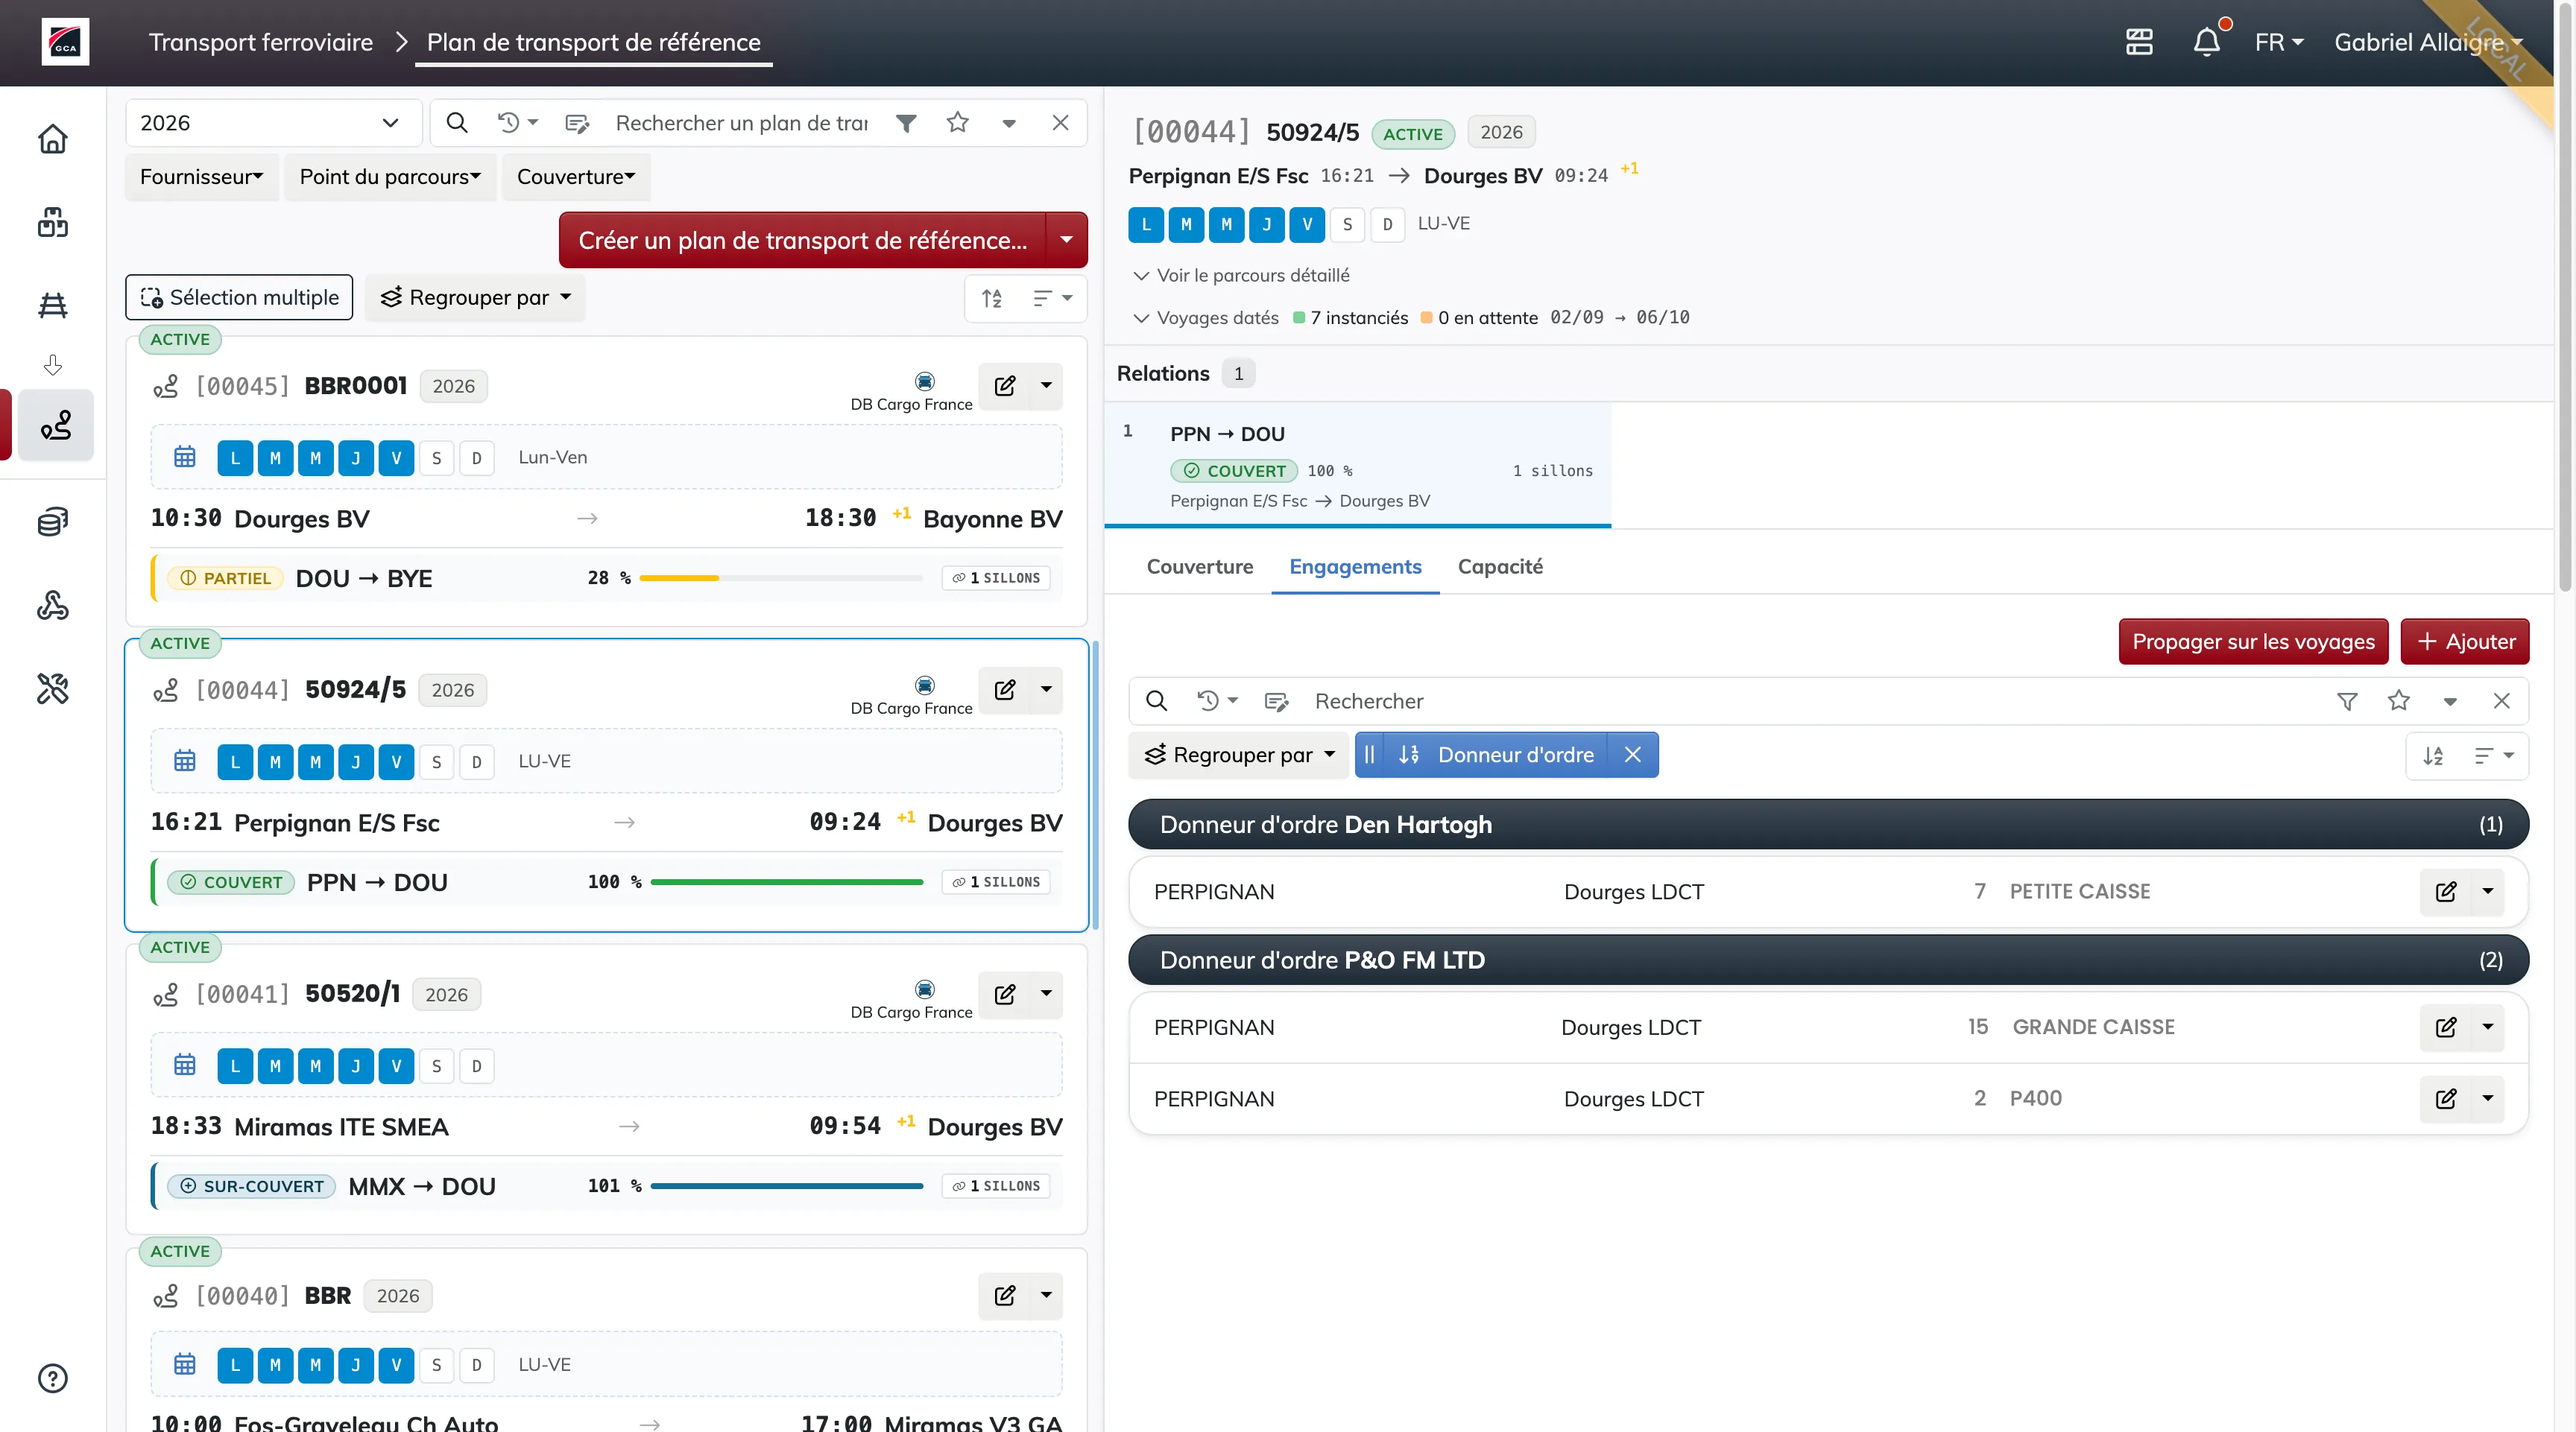Toggle Friday in the 50924/5 detail header
This screenshot has height=1432, width=2576.
(x=1307, y=225)
